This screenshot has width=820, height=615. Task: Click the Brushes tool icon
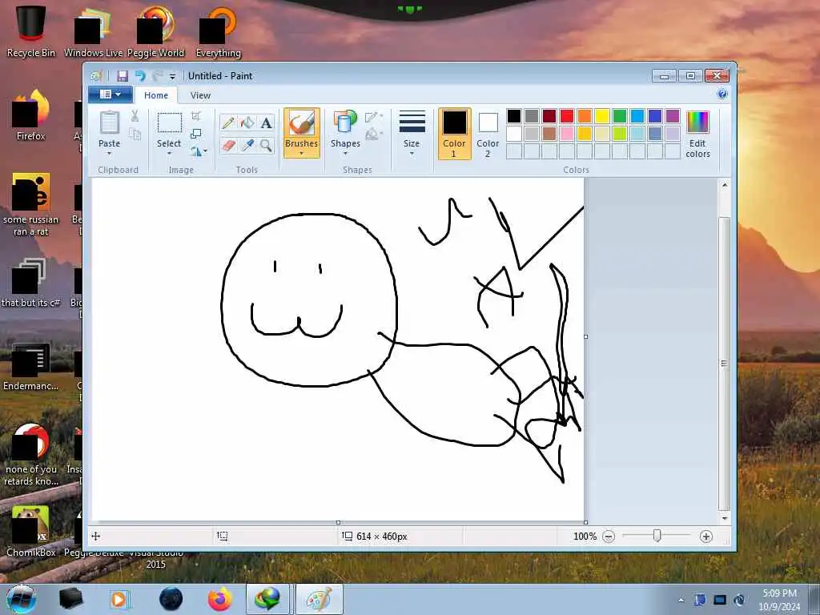point(302,123)
